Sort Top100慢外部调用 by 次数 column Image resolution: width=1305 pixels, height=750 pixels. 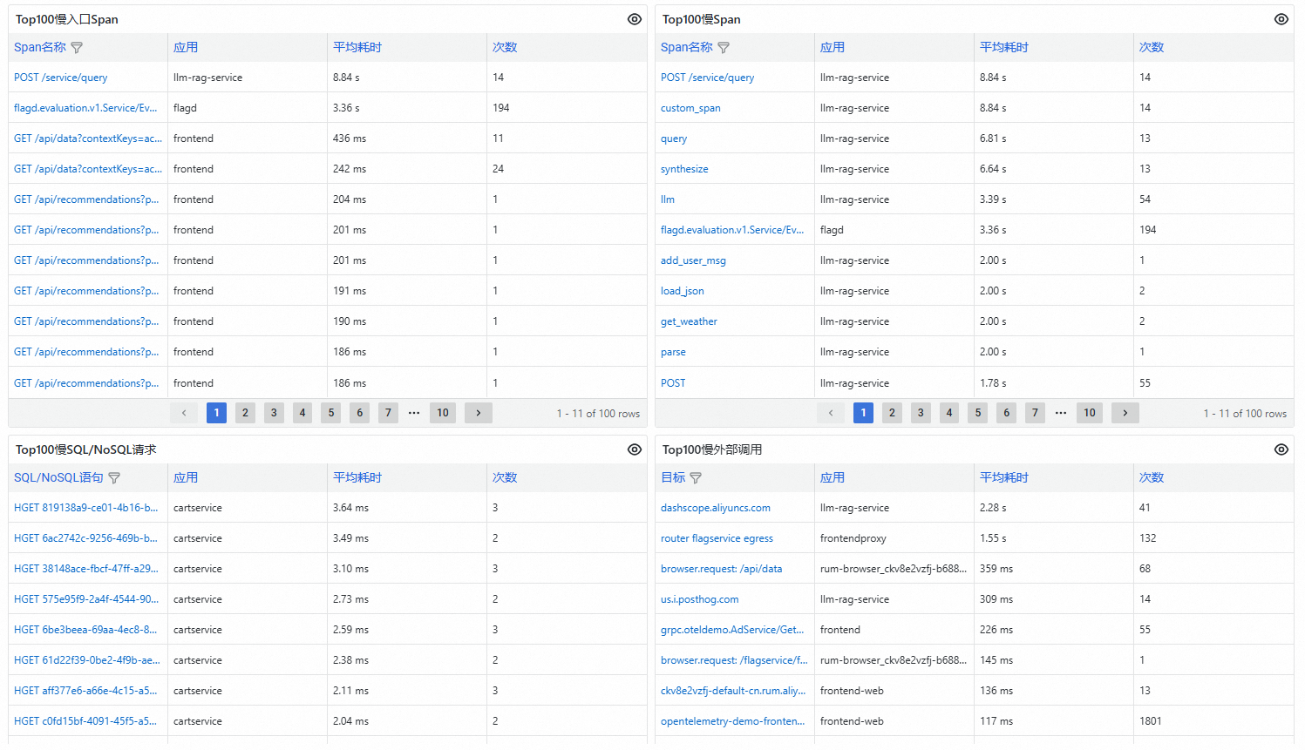pos(1152,477)
